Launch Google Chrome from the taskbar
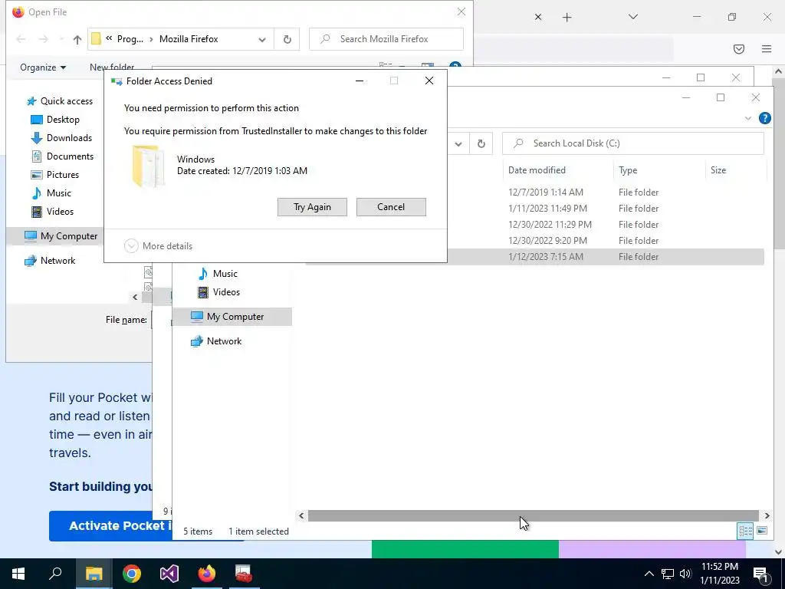 (x=132, y=574)
